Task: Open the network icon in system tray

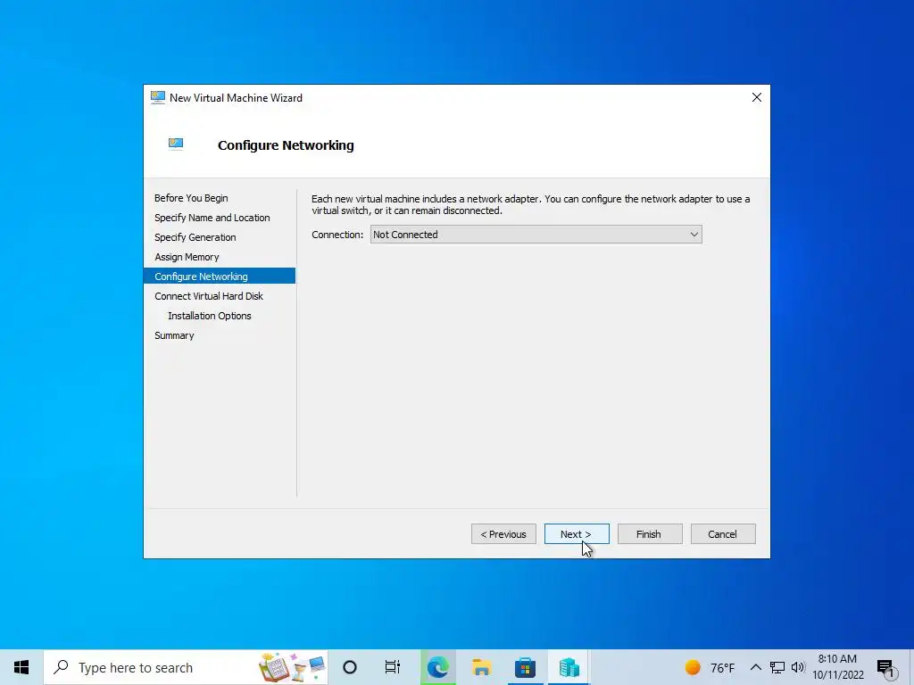Action: (777, 667)
